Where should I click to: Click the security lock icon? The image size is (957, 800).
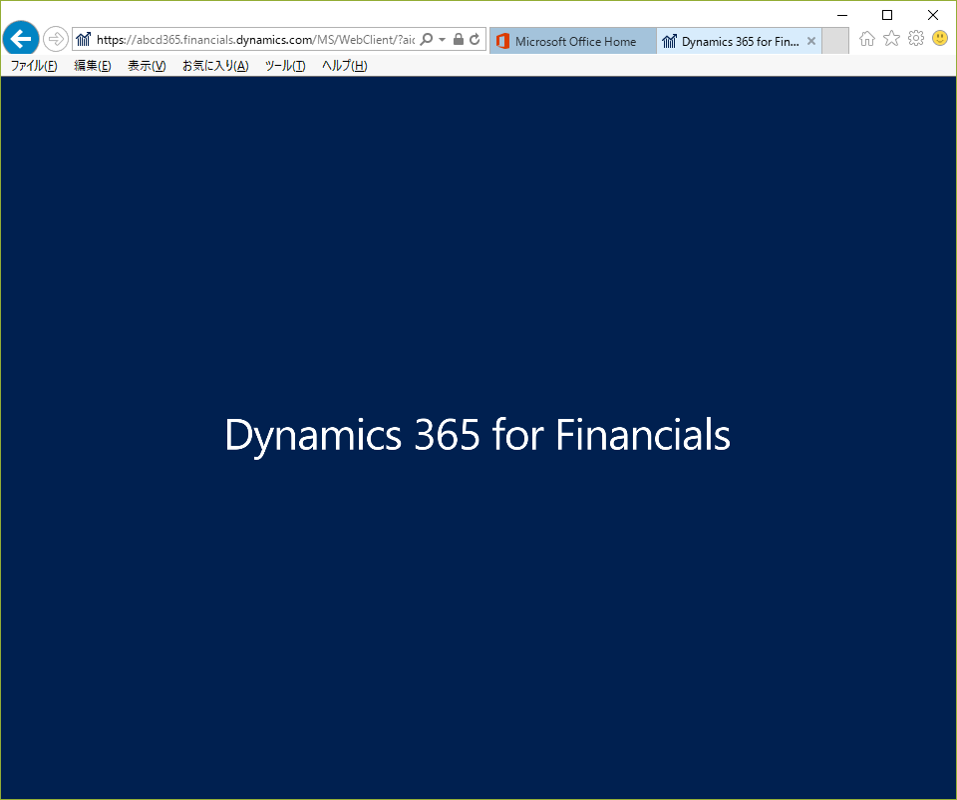point(459,40)
